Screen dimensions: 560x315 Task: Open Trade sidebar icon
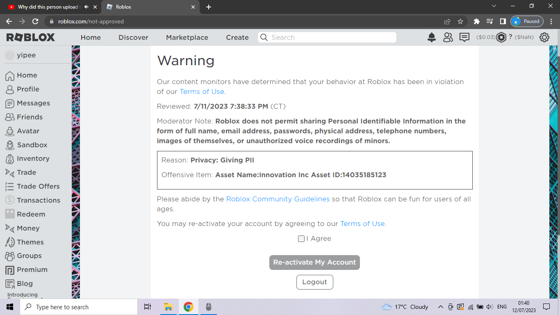(x=10, y=173)
